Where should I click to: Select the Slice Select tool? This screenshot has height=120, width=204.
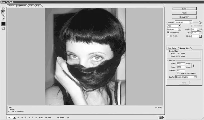pyautogui.click(x=3, y=12)
